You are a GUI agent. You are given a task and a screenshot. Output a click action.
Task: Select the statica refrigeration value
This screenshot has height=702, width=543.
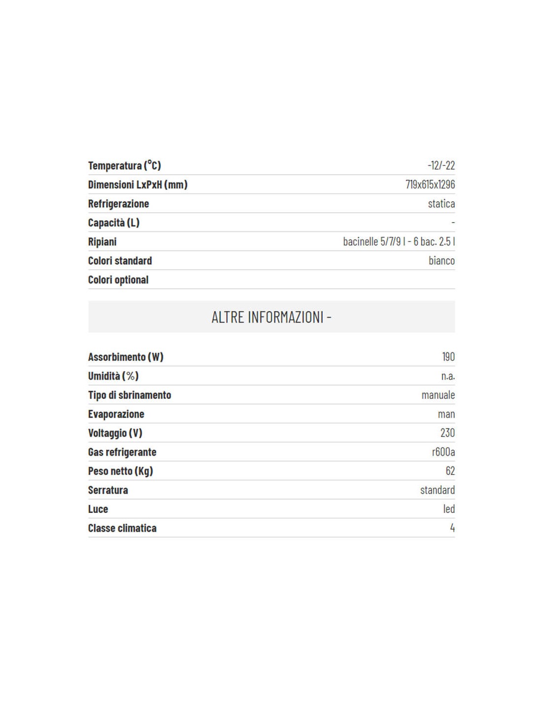point(441,204)
